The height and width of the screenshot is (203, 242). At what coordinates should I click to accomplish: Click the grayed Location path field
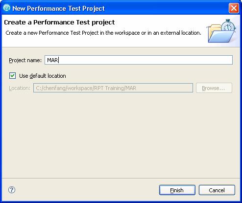pos(113,88)
